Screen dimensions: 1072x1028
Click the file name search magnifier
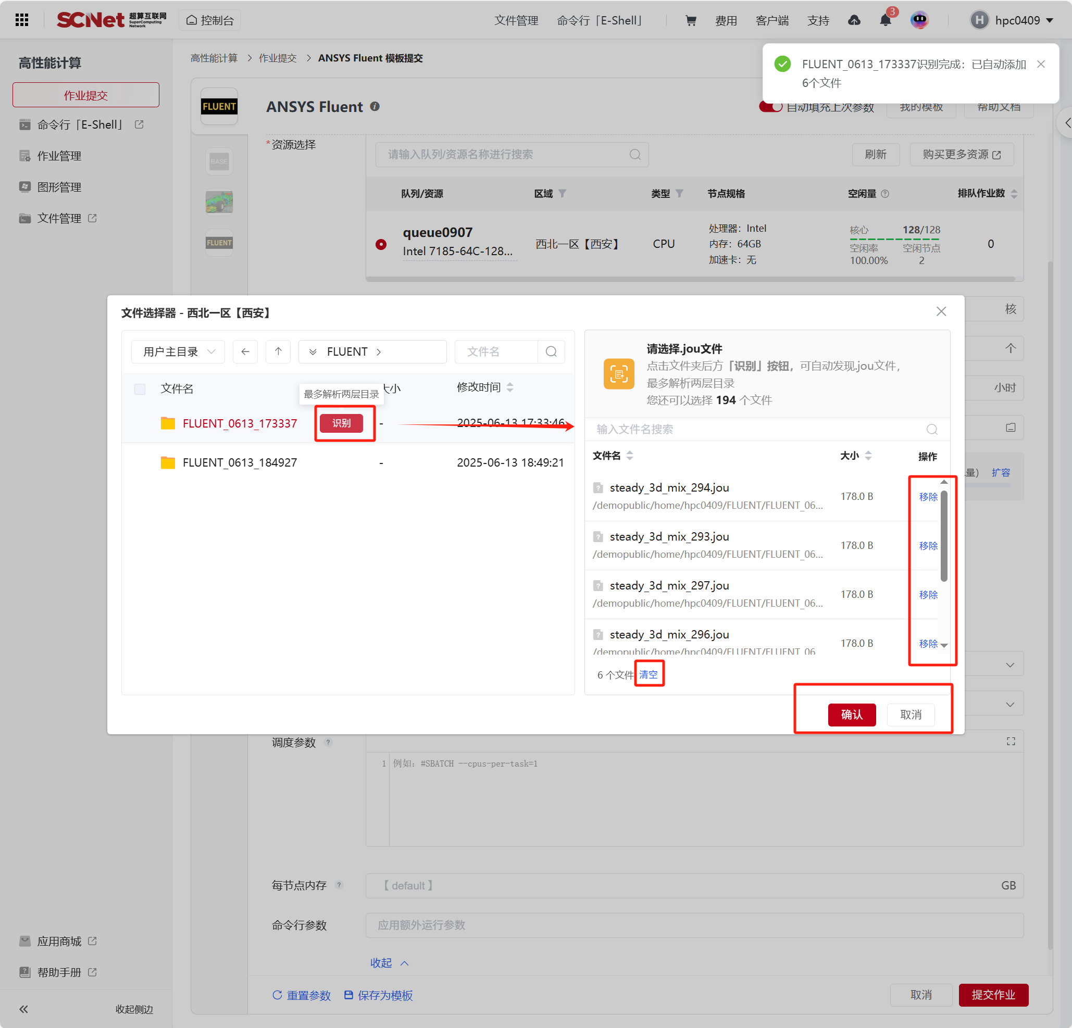[x=551, y=352]
